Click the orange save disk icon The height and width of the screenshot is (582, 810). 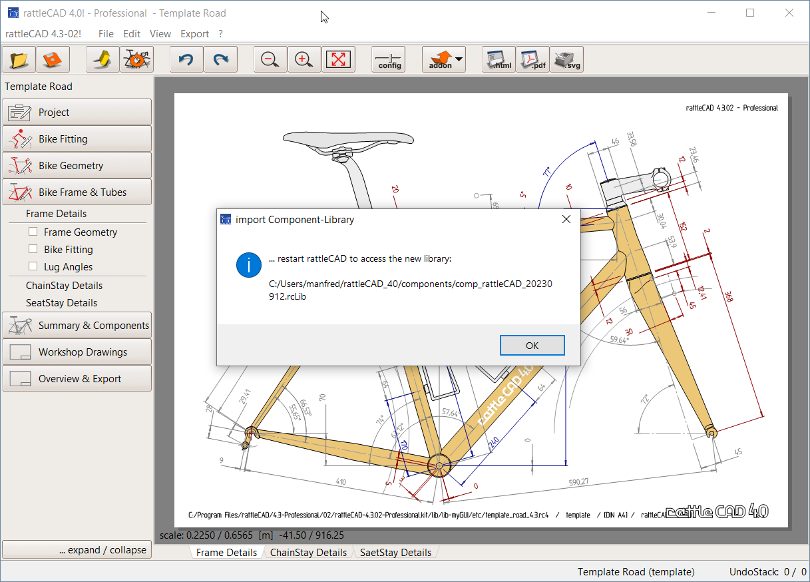53,59
